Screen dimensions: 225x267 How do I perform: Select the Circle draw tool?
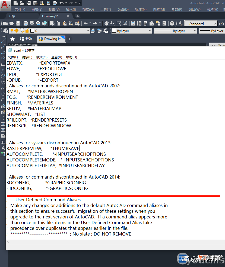(3, 76)
